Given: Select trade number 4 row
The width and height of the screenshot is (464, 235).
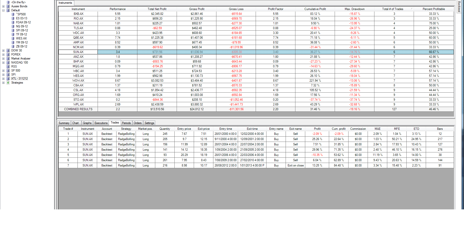Looking at the screenshot, I should click(x=256, y=150).
